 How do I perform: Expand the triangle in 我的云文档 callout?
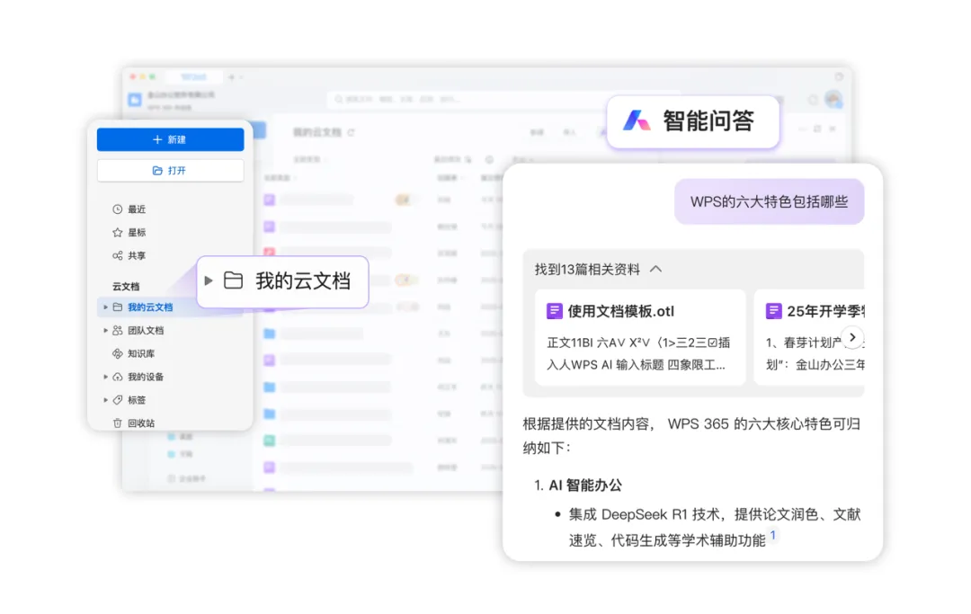coord(209,281)
